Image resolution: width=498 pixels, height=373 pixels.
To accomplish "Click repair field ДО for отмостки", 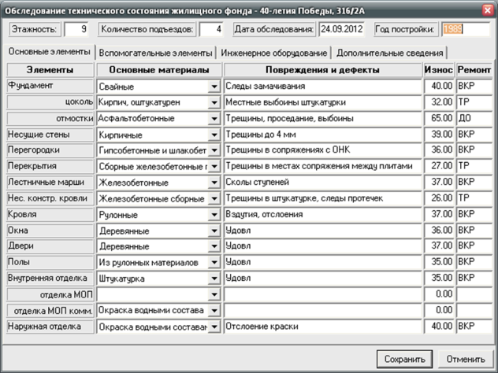I will click(x=474, y=119).
